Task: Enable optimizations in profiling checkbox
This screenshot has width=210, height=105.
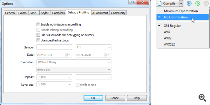Action: pos(38,25)
